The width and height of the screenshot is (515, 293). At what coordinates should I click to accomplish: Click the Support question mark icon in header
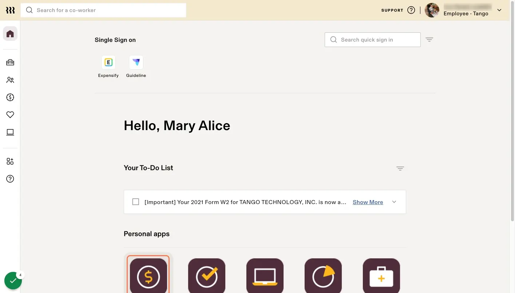coord(411,10)
